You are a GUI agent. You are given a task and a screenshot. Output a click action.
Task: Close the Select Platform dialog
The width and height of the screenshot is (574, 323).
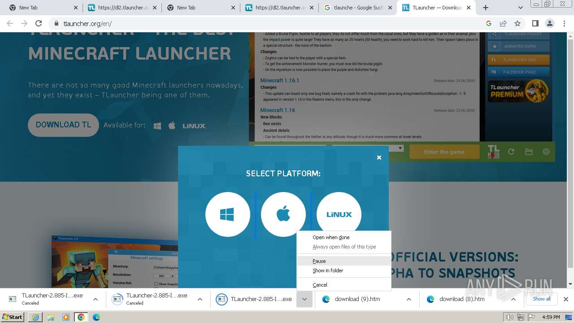(379, 157)
